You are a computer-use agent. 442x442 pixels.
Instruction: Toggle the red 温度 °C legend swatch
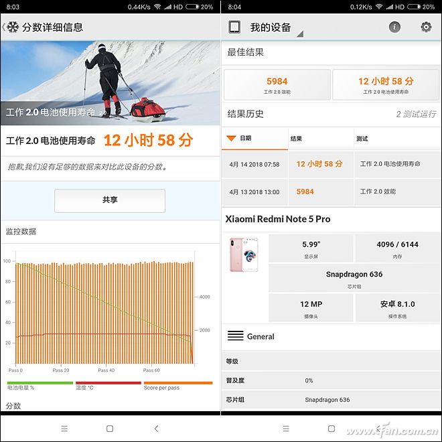point(108,383)
